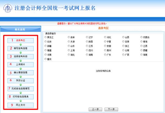The height and width of the screenshot is (113, 165).
Task: Choose the 上海 radio button
Action: 69,50
